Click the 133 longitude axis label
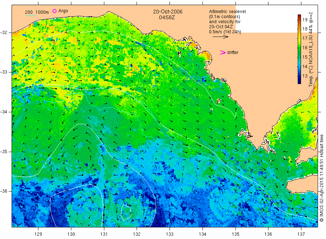This screenshot has width=326, height=239. coord(170,234)
